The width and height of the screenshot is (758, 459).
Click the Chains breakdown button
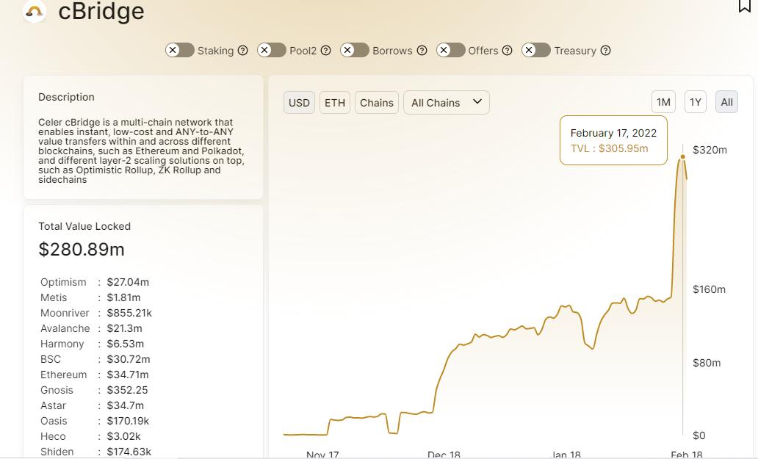(377, 103)
